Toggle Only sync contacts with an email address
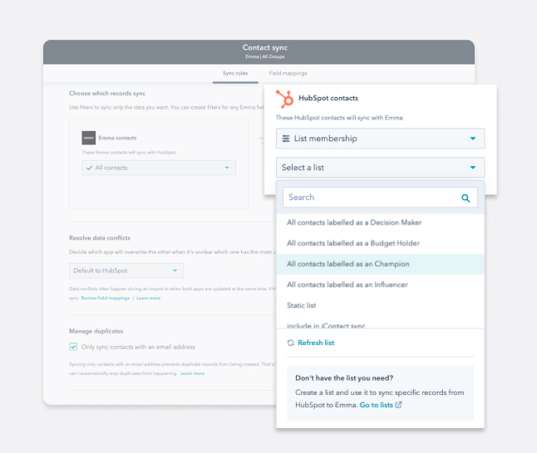 click(x=73, y=347)
